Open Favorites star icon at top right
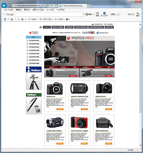 pyautogui.click(x=136, y=6)
